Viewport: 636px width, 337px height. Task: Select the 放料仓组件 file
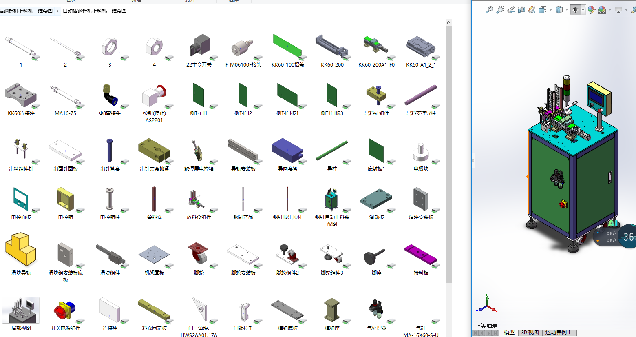(x=199, y=203)
